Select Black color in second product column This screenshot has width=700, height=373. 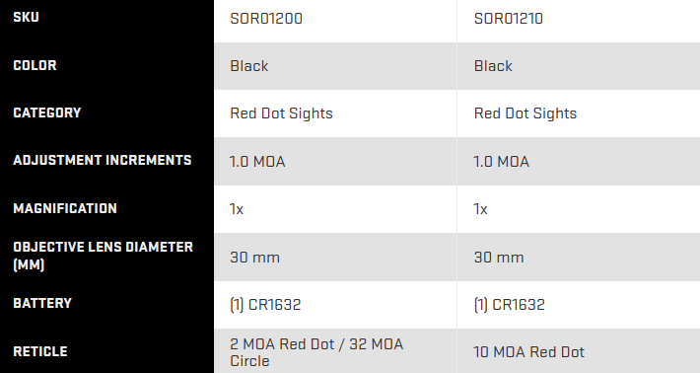[x=493, y=66]
